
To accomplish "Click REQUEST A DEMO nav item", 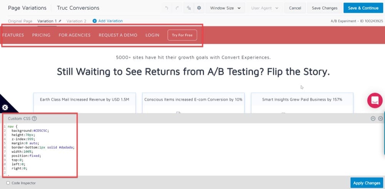I will (x=118, y=35).
